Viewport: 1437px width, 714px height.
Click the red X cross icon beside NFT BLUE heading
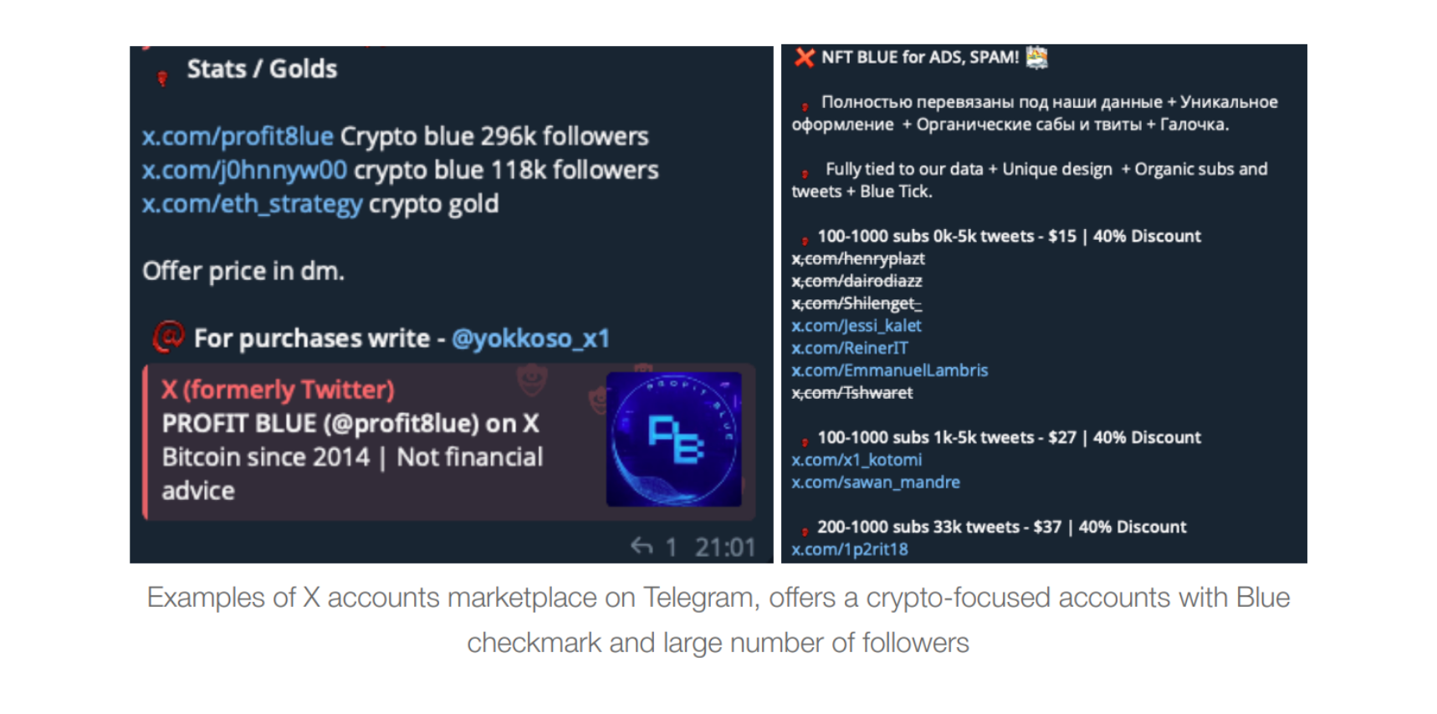point(805,59)
